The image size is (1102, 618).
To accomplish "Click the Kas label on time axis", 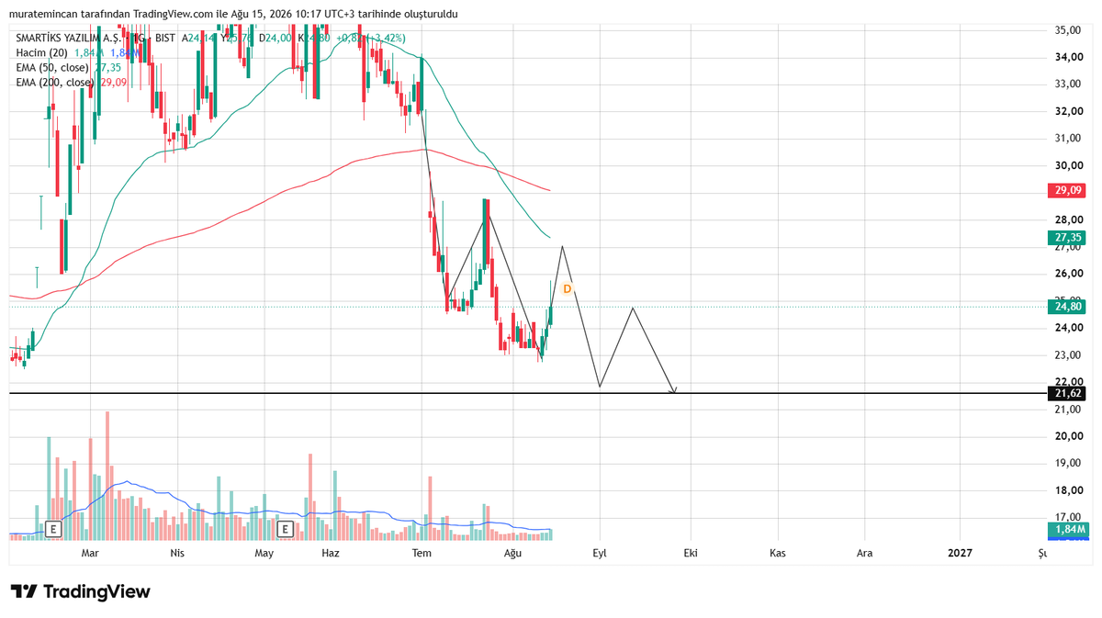I will [x=778, y=553].
